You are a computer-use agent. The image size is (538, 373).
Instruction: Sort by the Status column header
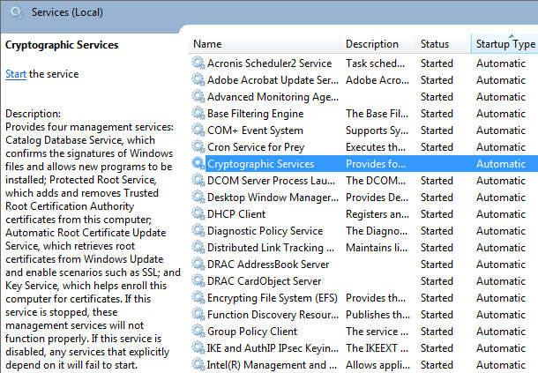click(443, 44)
